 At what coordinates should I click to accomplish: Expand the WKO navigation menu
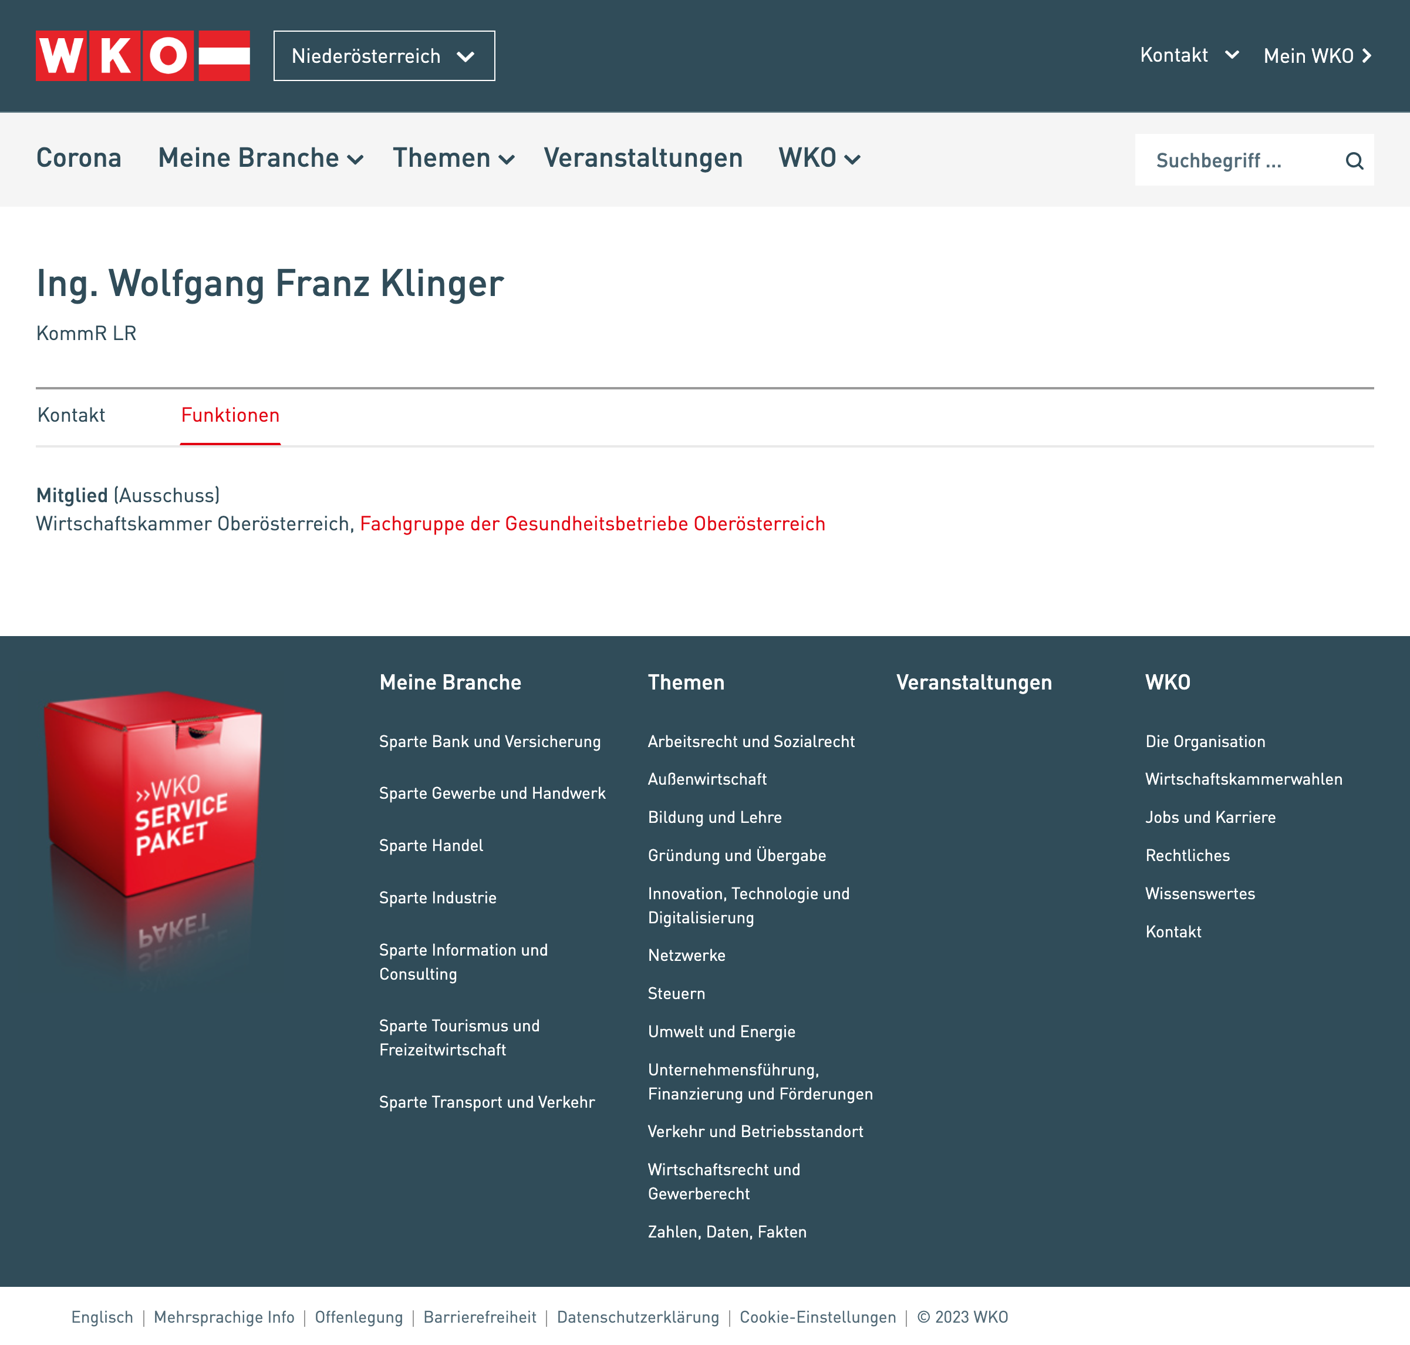tap(819, 158)
